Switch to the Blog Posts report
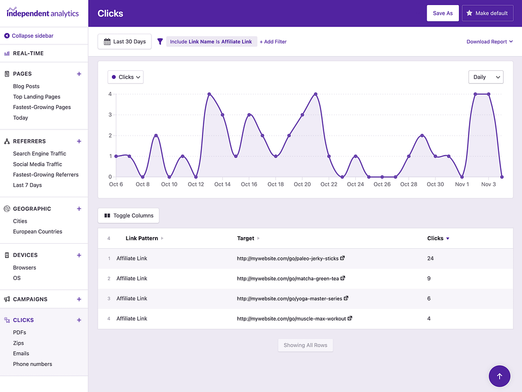Screen dimensions: 522x392 pyautogui.click(x=26, y=86)
